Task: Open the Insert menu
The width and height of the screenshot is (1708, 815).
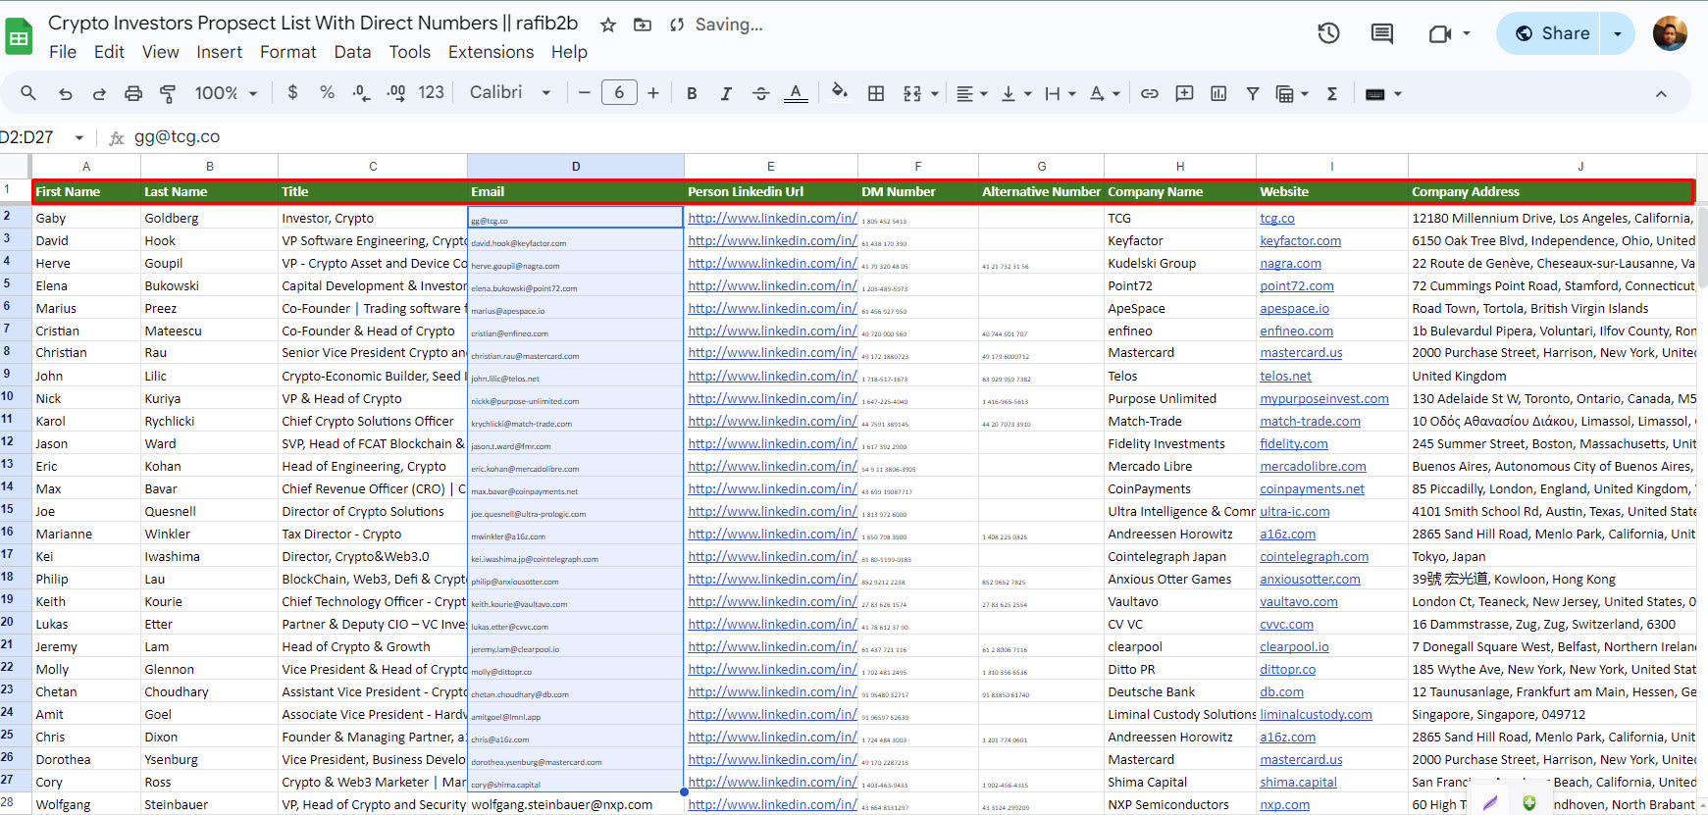Action: click(219, 52)
